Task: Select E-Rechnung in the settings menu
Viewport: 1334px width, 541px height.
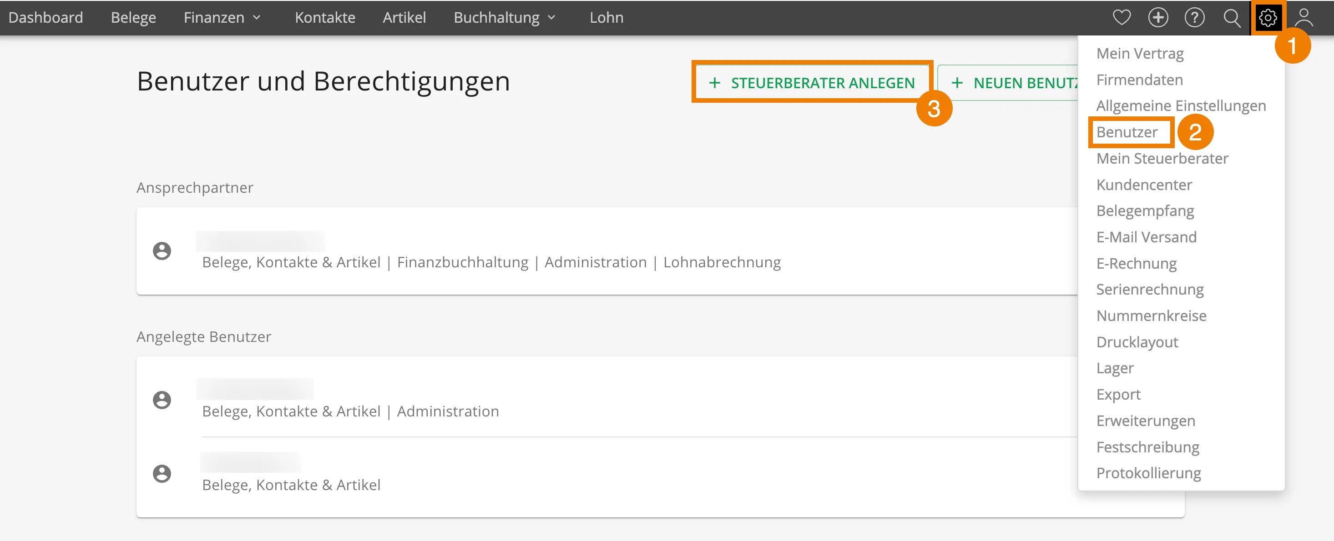Action: pos(1136,263)
